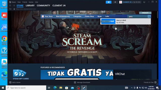Click the WISHLIST button

pyautogui.click(x=145, y=13)
